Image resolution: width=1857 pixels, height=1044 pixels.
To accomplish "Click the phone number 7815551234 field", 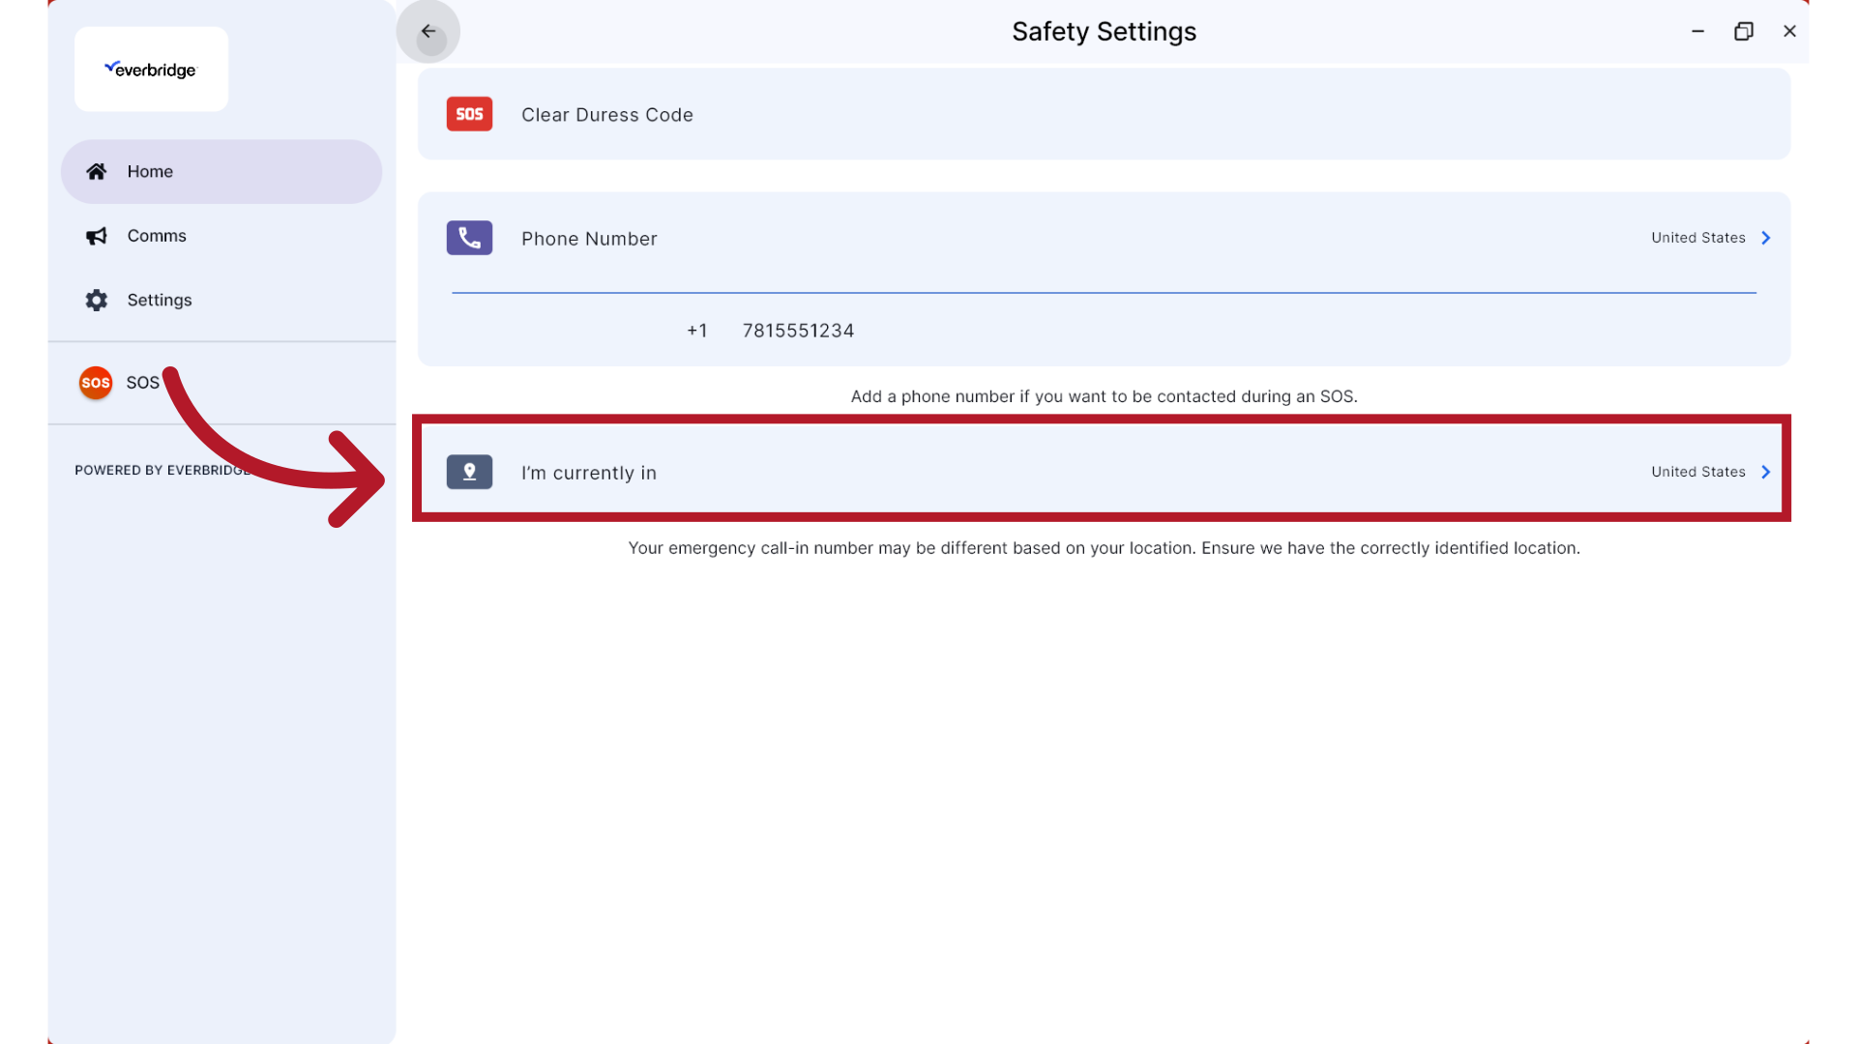I will (x=798, y=331).
